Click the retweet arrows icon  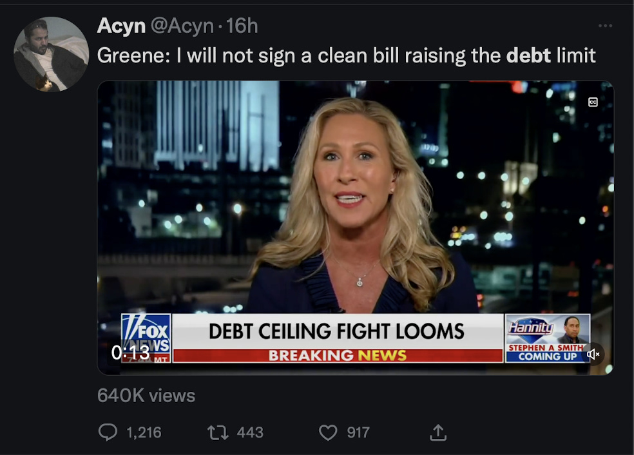218,432
